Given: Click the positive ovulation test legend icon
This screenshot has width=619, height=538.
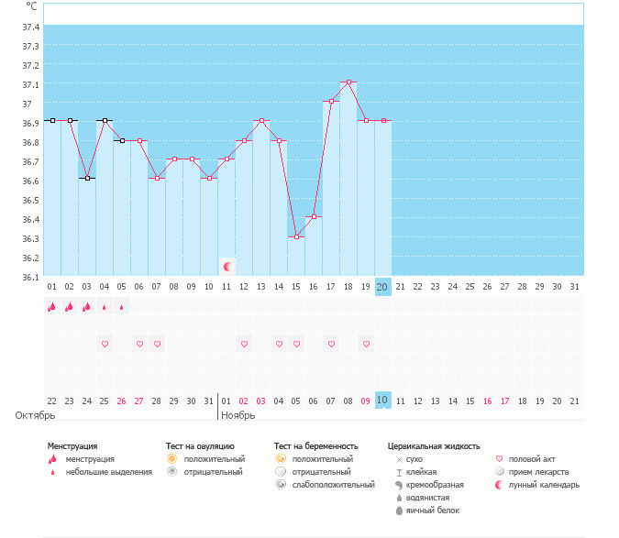Looking at the screenshot, I should pos(171,458).
